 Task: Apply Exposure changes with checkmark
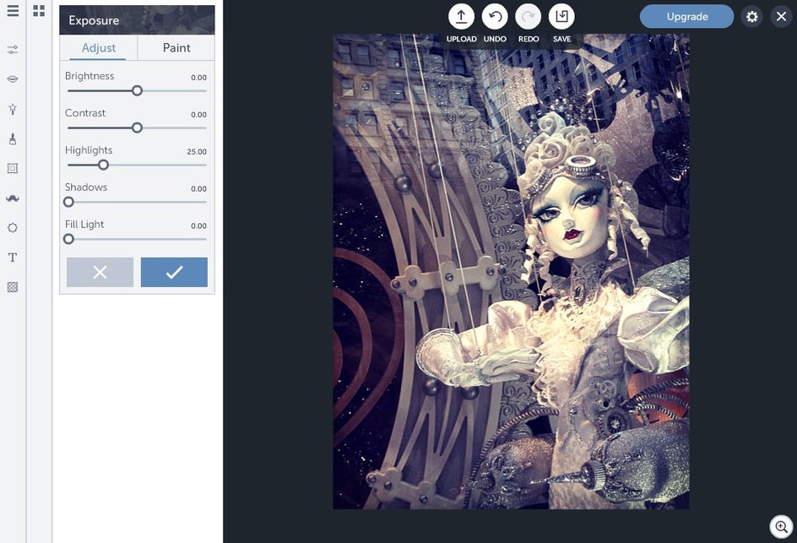click(x=174, y=272)
